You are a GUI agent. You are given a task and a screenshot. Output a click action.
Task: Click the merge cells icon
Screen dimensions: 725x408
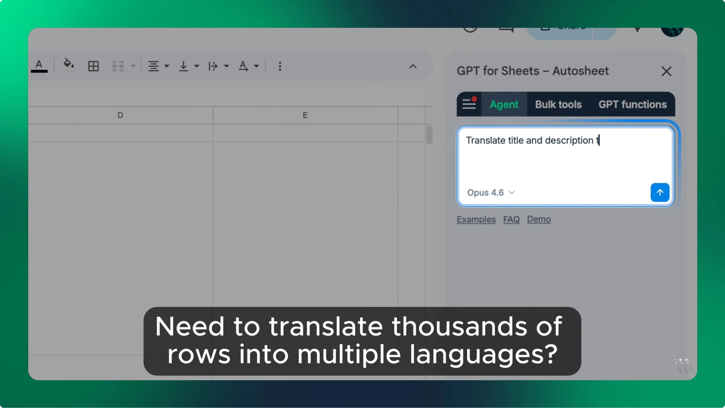point(118,66)
